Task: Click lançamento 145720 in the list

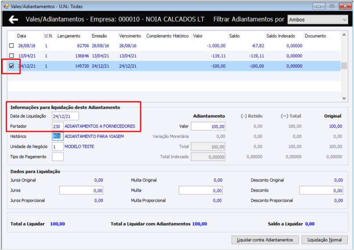Action: point(82,66)
